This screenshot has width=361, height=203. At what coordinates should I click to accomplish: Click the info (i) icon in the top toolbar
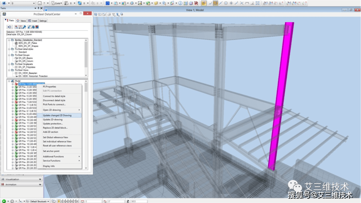pos(180,3)
